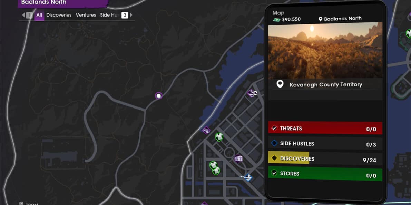Select the white player position marker

click(158, 96)
